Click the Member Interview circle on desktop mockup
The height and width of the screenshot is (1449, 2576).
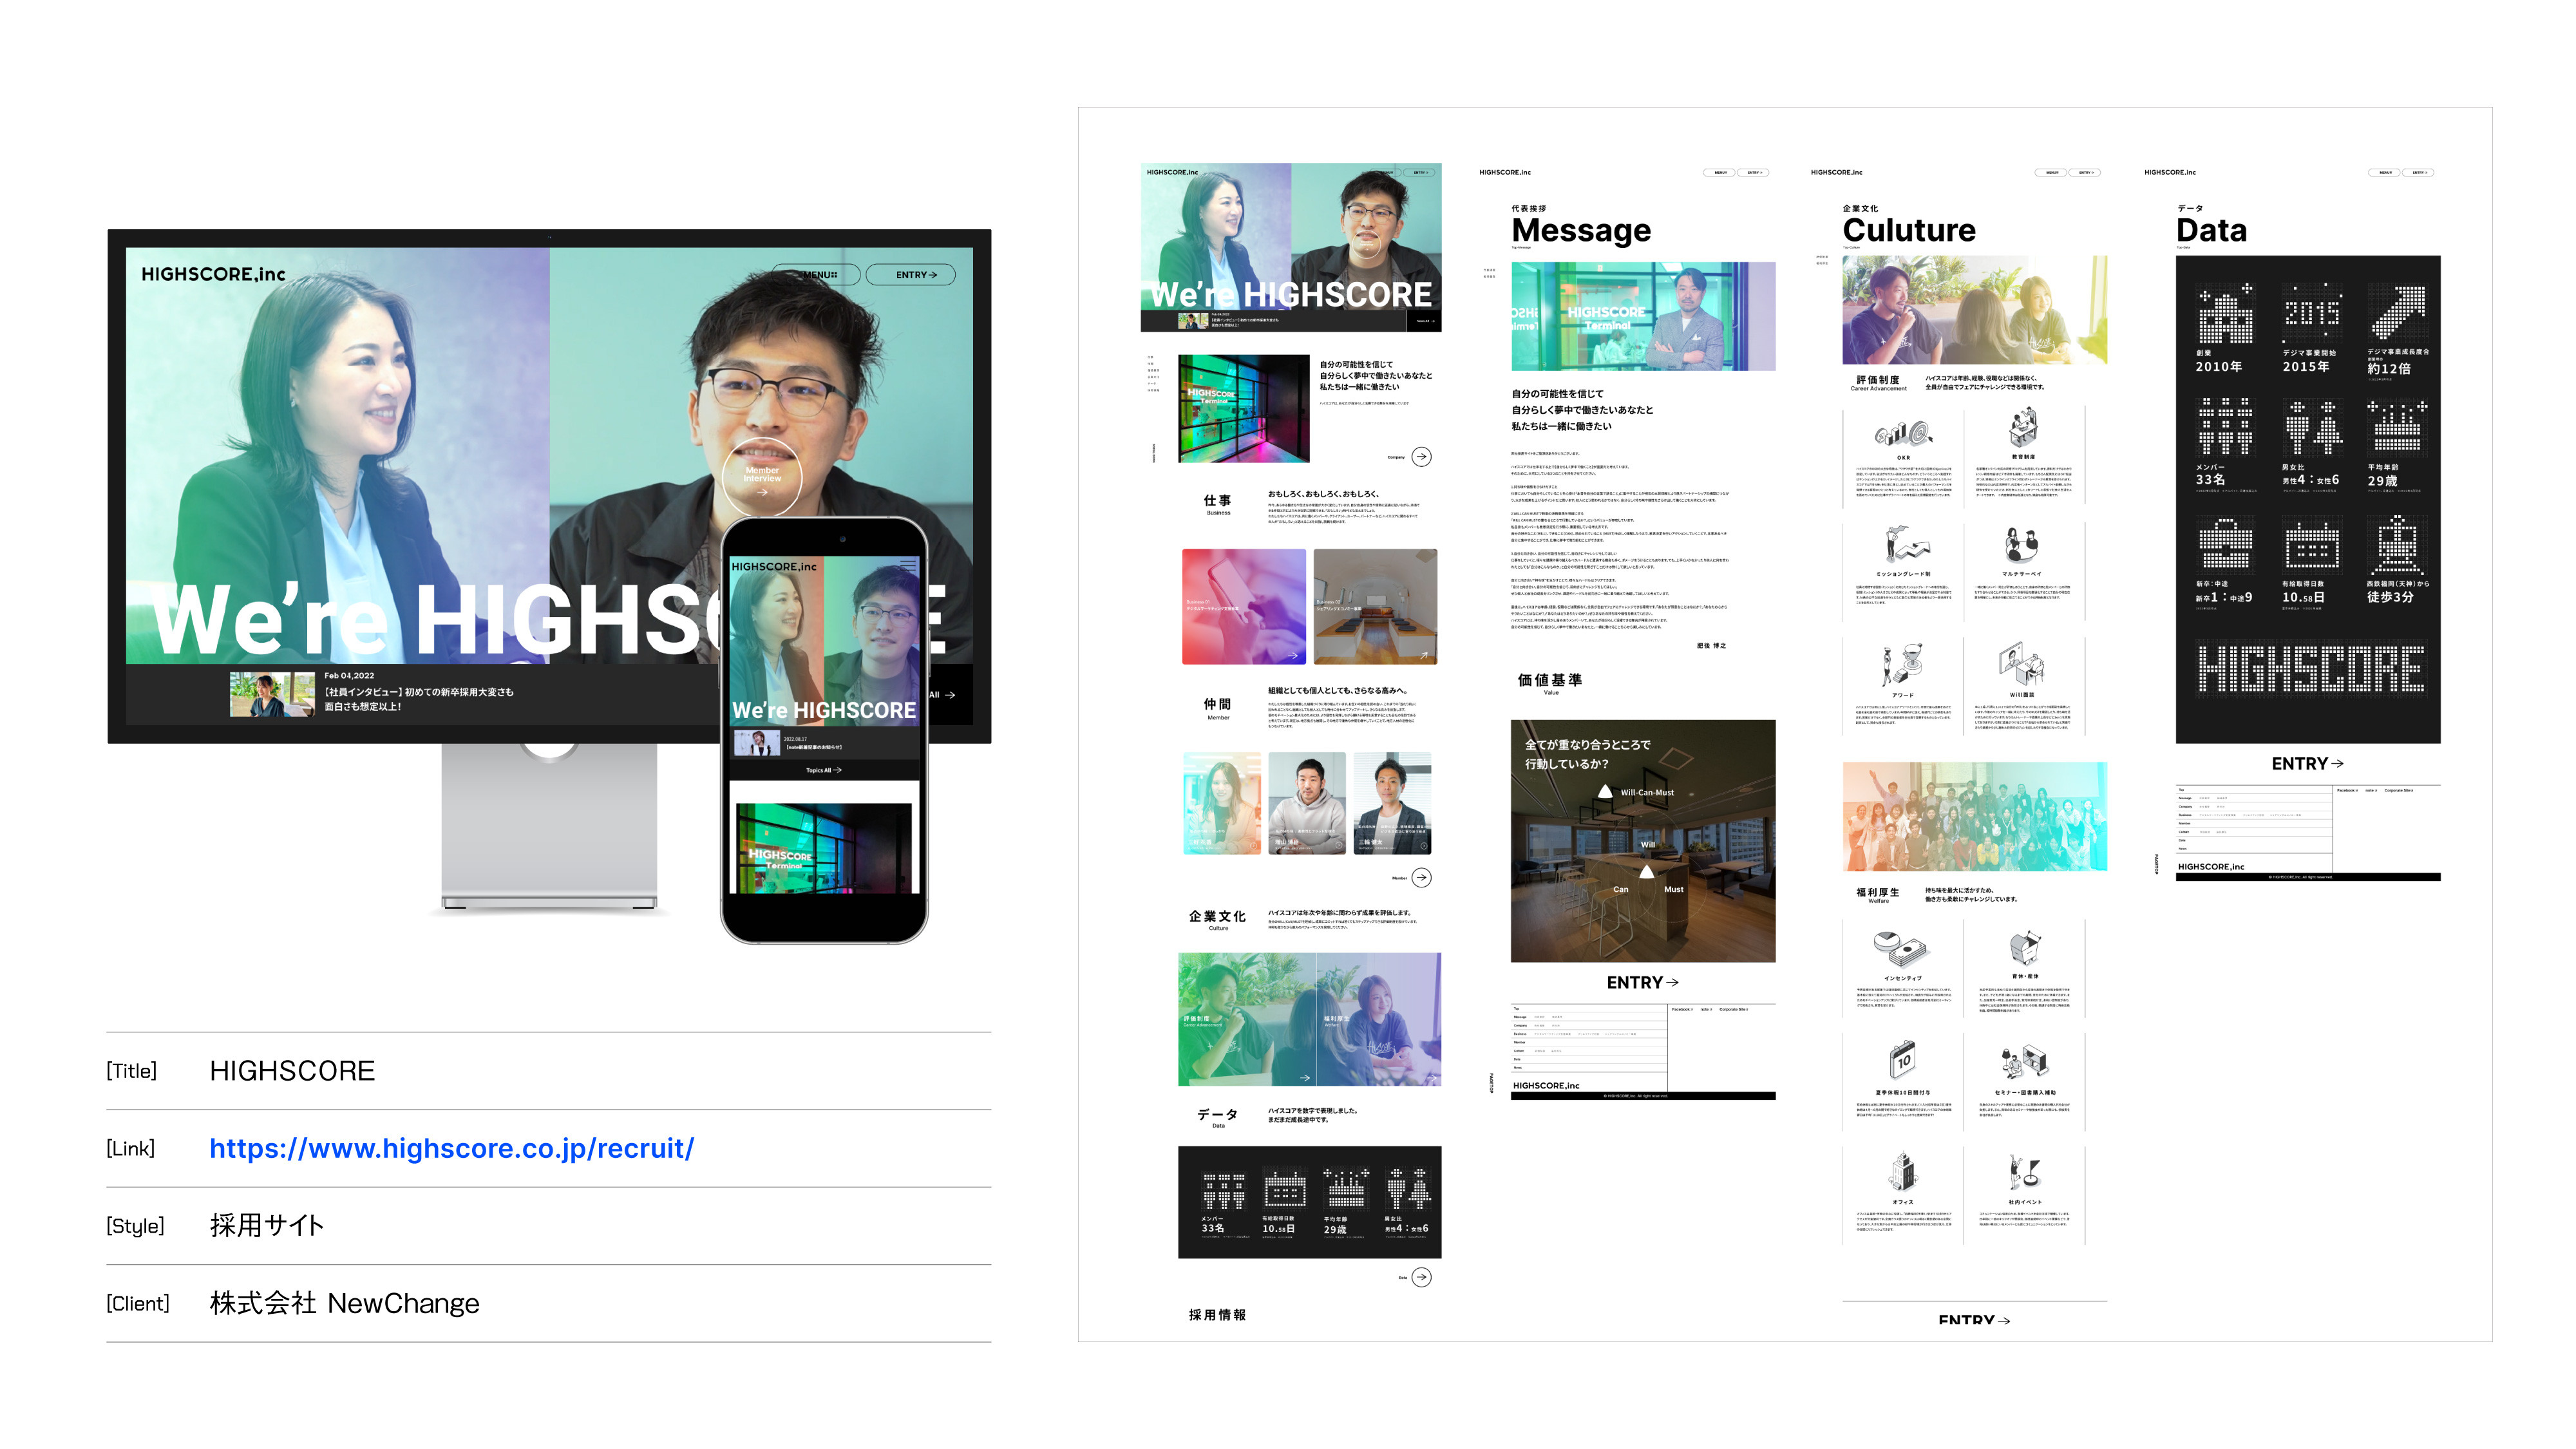762,476
